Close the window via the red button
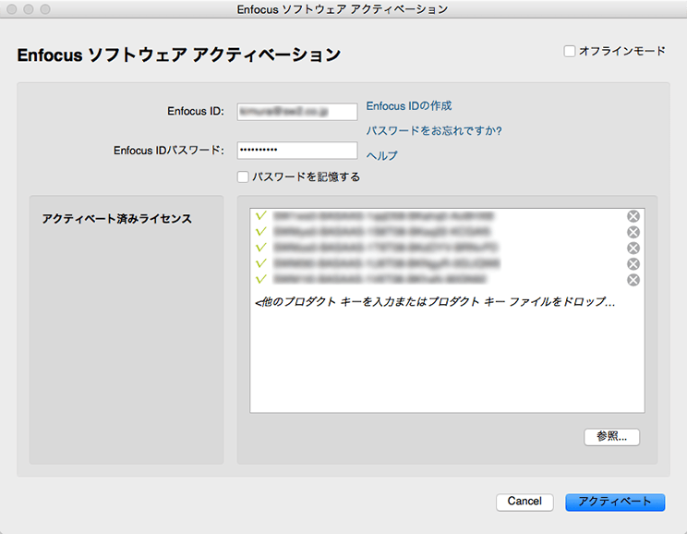The height and width of the screenshot is (534, 687). click(12, 9)
